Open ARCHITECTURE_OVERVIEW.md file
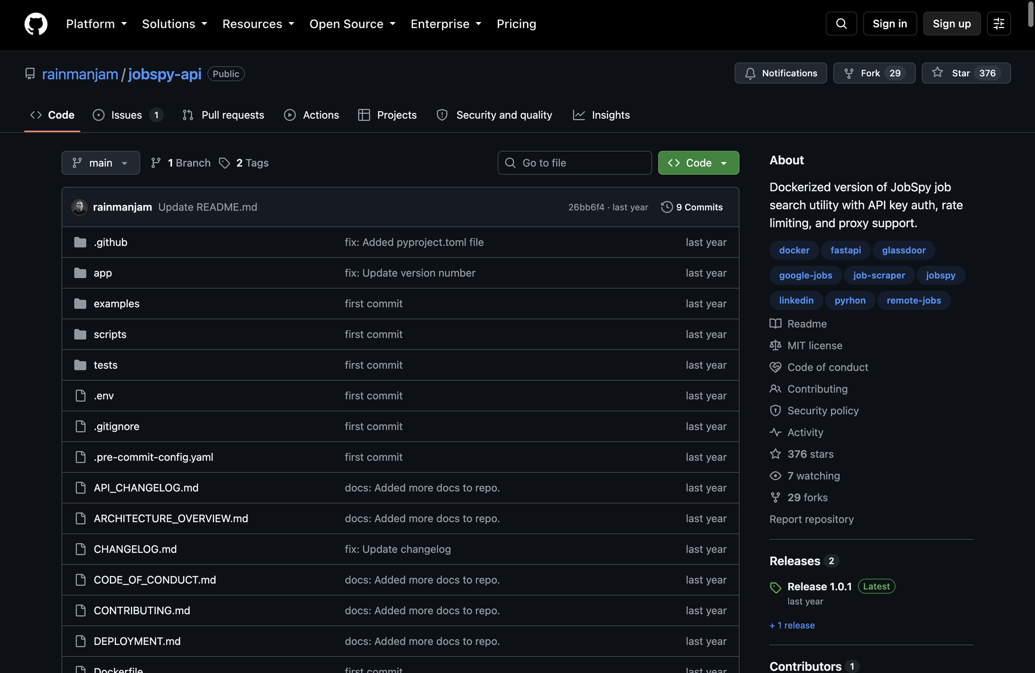The width and height of the screenshot is (1035, 673). pos(171,518)
